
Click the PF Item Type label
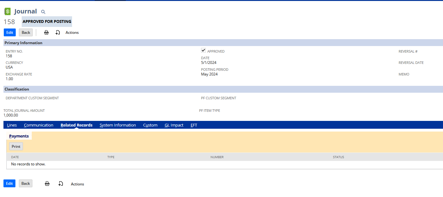210,111
